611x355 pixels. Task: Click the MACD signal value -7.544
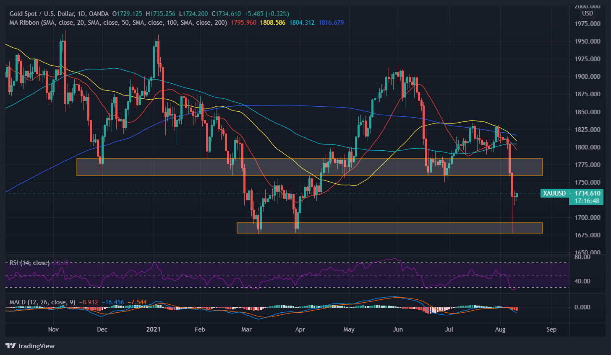tap(137, 302)
